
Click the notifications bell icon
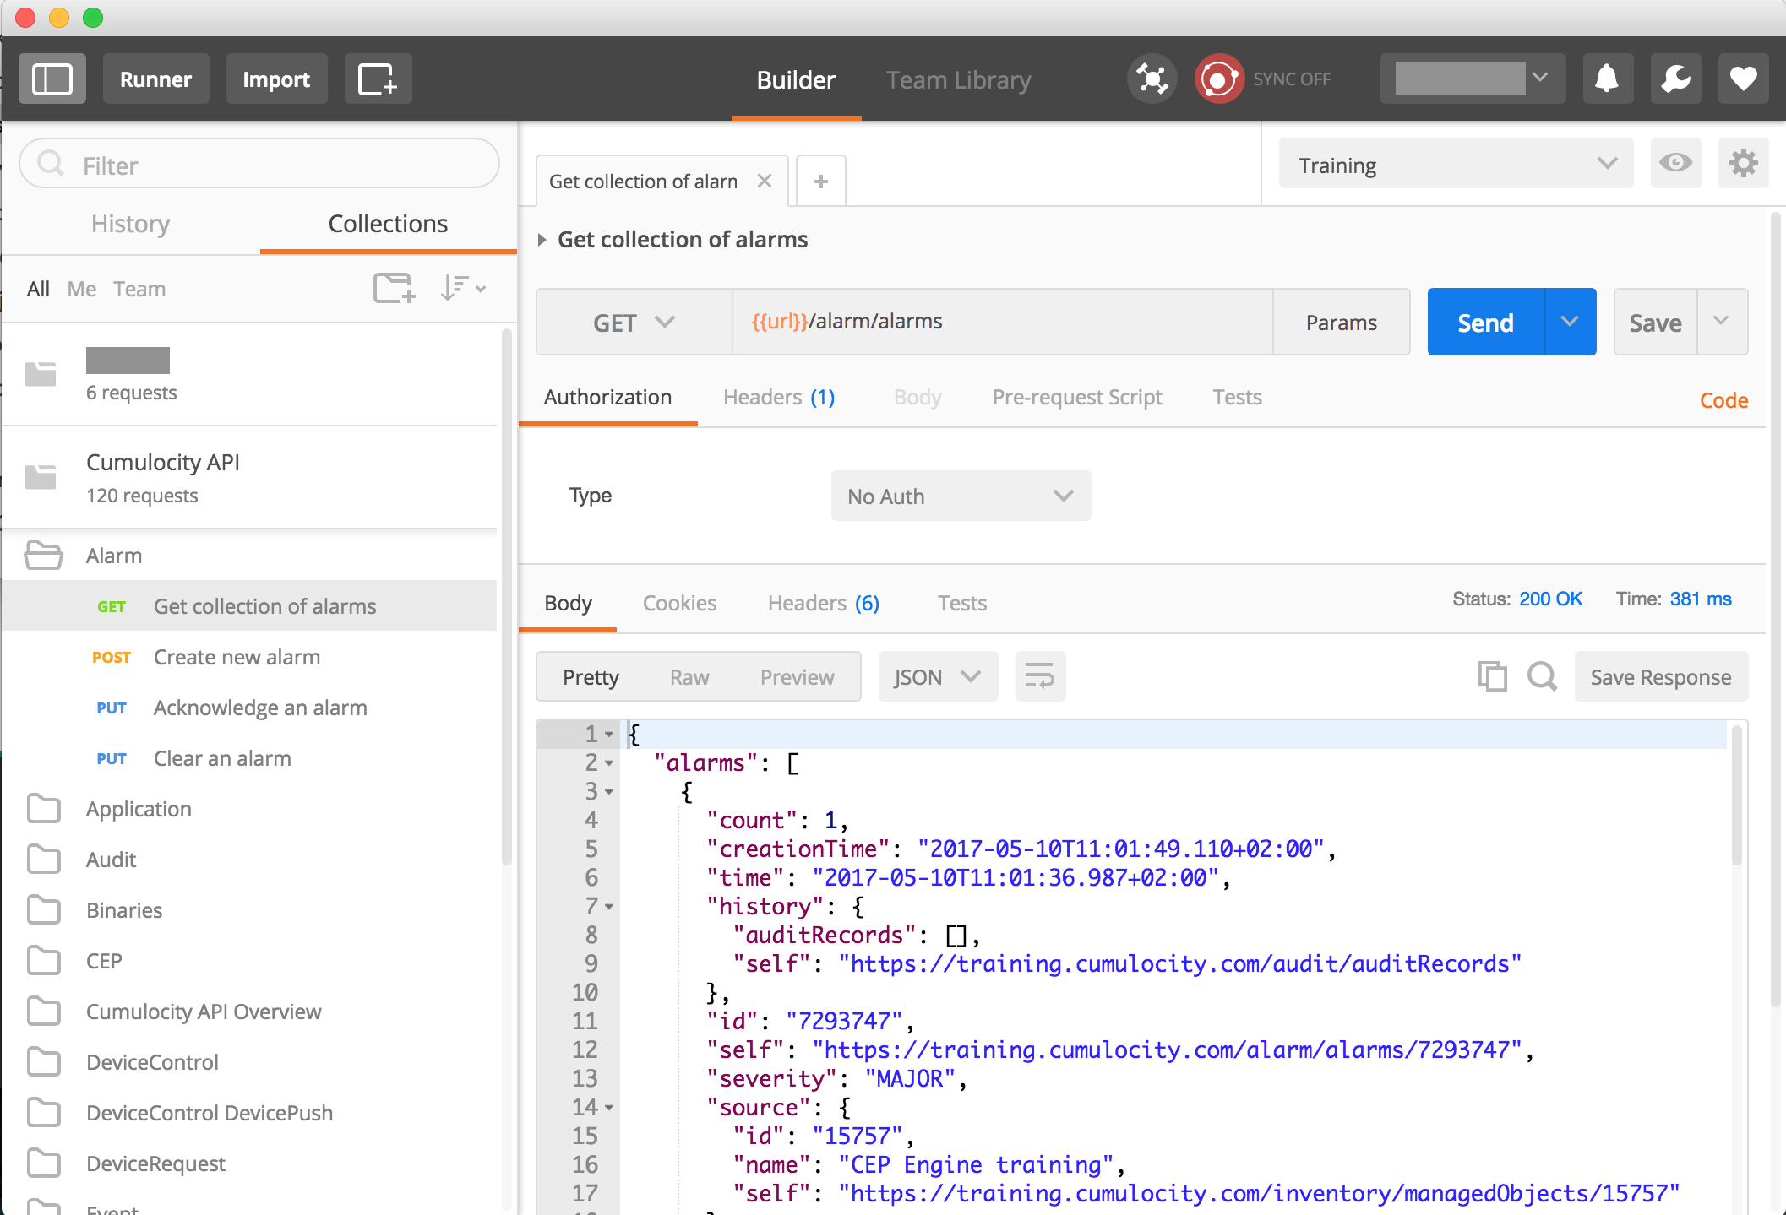click(1607, 79)
